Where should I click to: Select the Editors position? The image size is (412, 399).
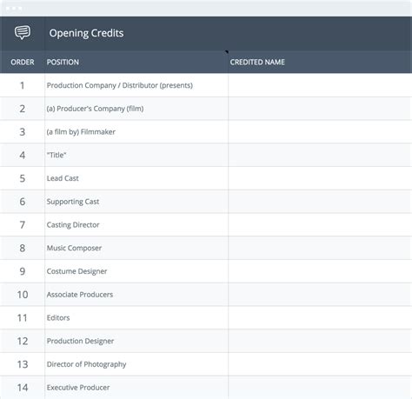point(58,318)
